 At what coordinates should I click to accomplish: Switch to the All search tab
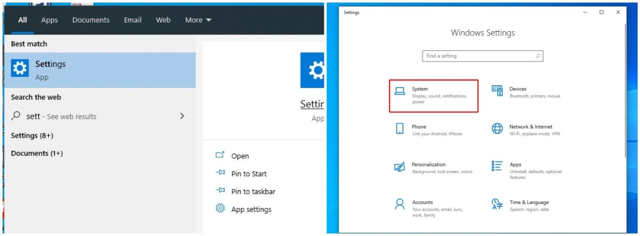click(22, 20)
